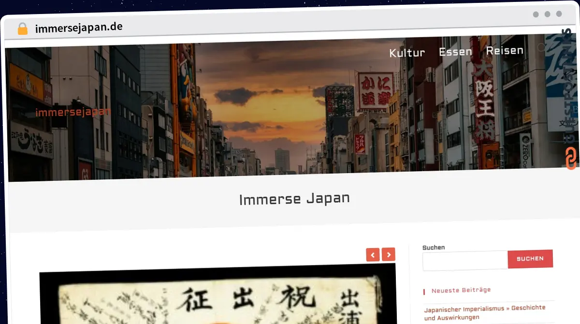This screenshot has width=580, height=324.
Task: Advance slider with right chevron button
Action: point(389,254)
